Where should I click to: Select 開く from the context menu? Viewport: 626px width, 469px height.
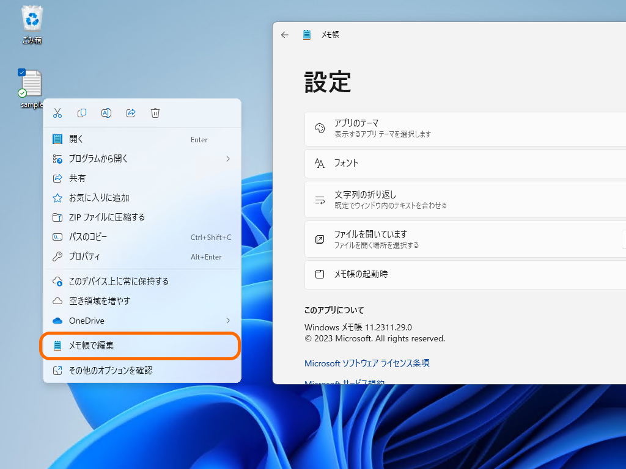pos(98,139)
